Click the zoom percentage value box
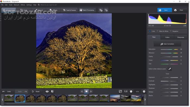 pos(137,92)
